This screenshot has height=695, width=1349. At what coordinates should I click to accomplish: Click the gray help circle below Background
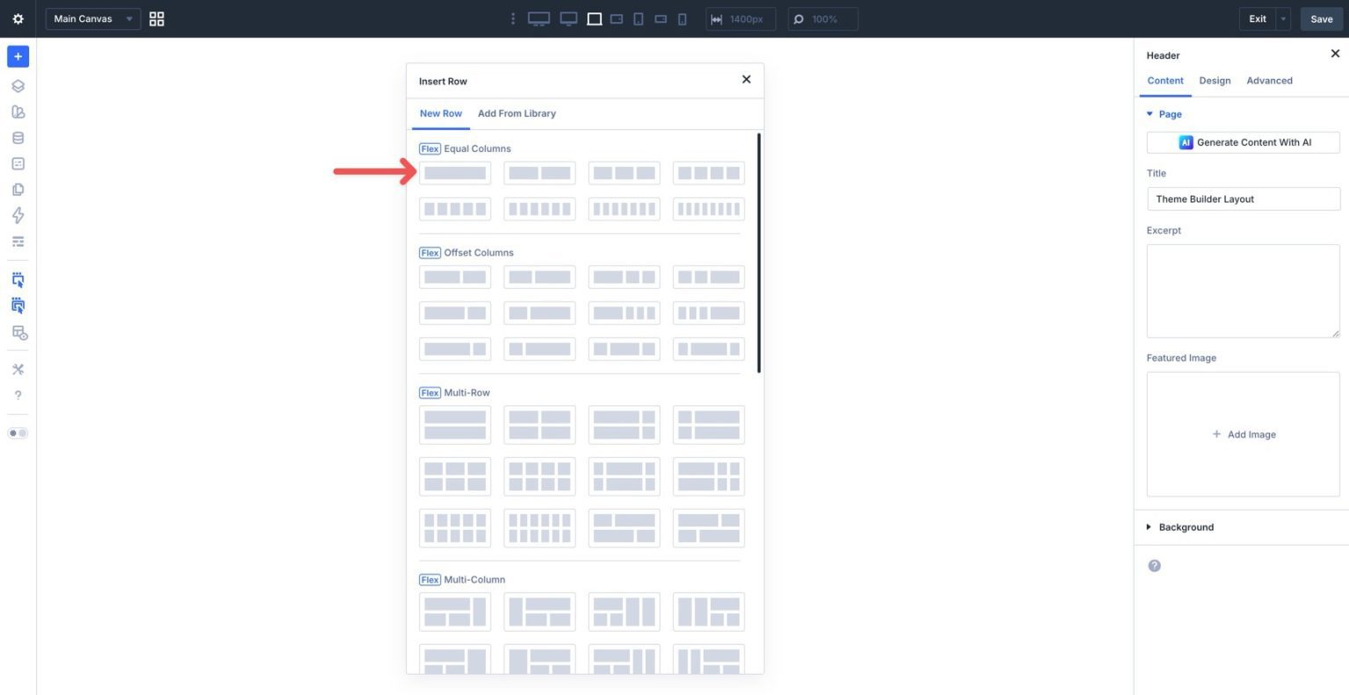(1154, 566)
